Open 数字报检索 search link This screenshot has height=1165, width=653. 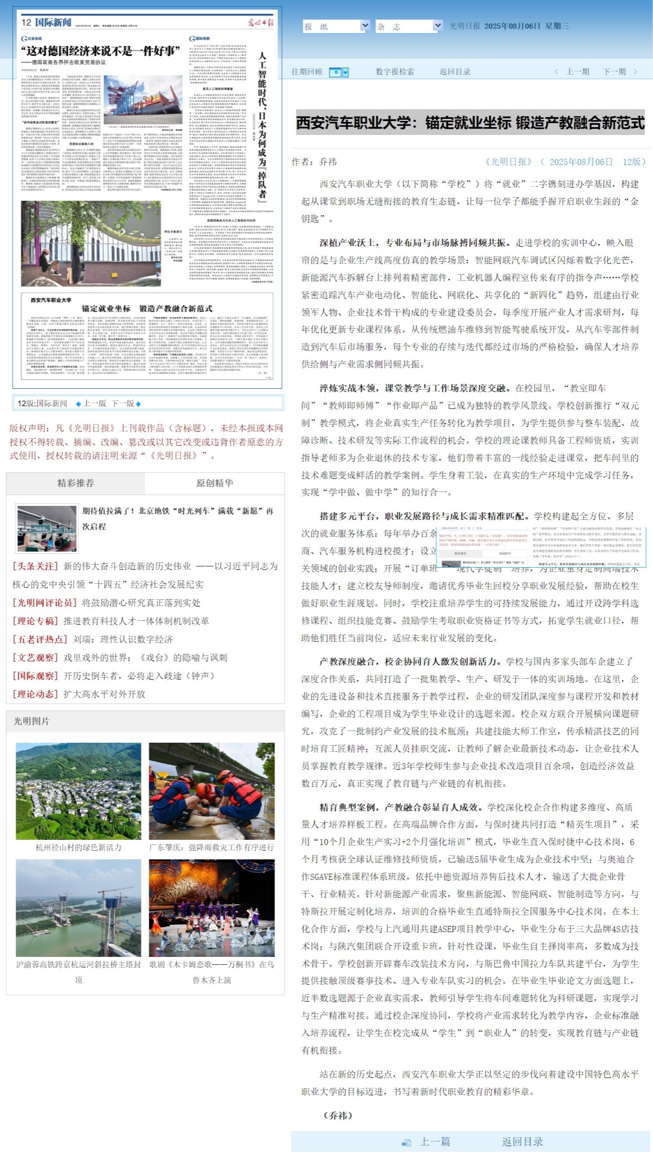(394, 72)
